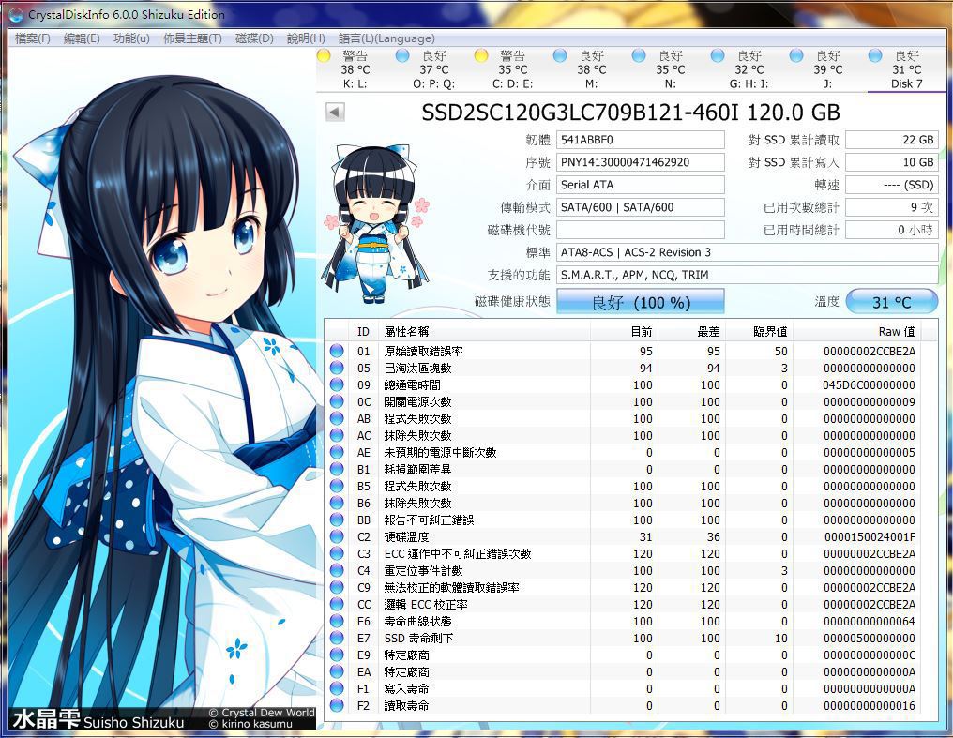Click the ATA8-ACS standard field
Image resolution: width=953 pixels, height=738 pixels.
748,252
